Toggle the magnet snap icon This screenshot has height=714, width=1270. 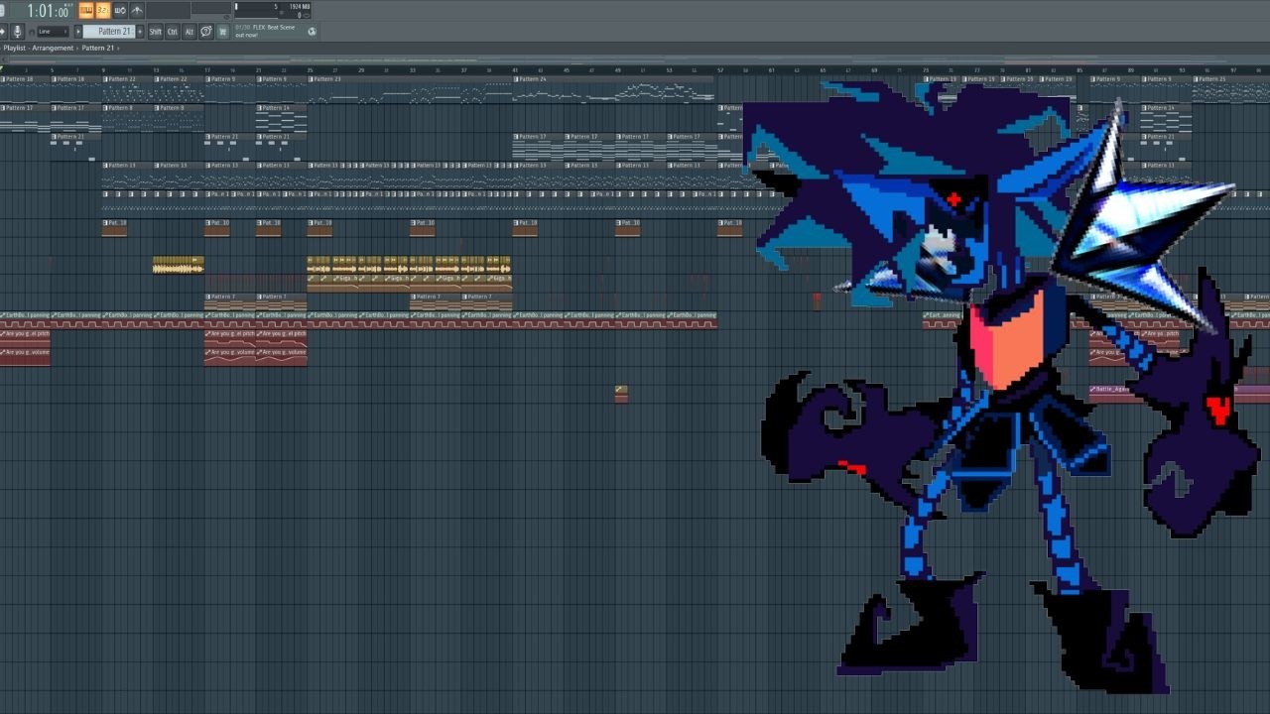[32, 33]
